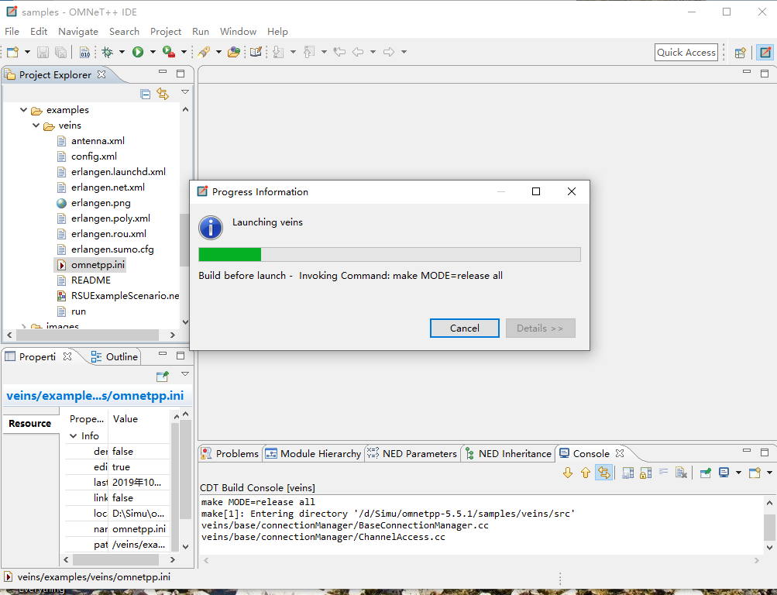This screenshot has height=595, width=777.
Task: Open the Open Console dropdown arrow
Action: coord(769,473)
